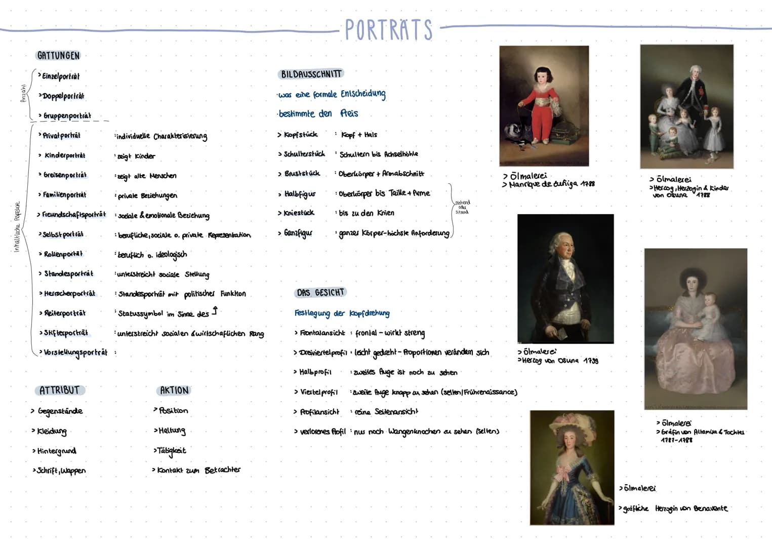
Task: Open the Herzogin von Benavente portrait image
Action: 572,467
